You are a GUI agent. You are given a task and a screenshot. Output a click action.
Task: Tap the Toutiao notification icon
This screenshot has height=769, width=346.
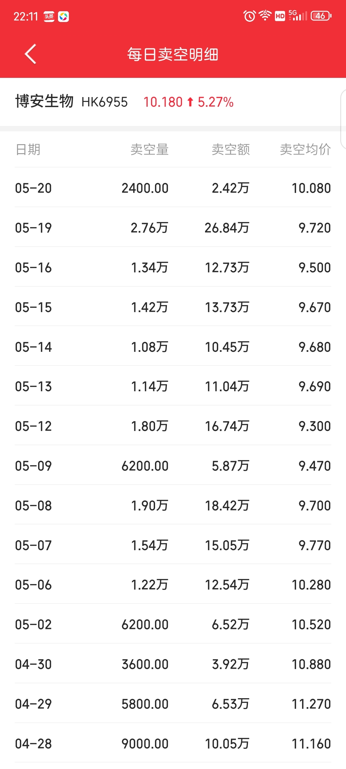click(x=49, y=16)
